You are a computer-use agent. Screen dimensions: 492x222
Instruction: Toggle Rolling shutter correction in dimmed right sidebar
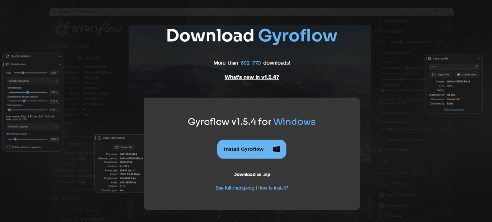click(x=382, y=139)
